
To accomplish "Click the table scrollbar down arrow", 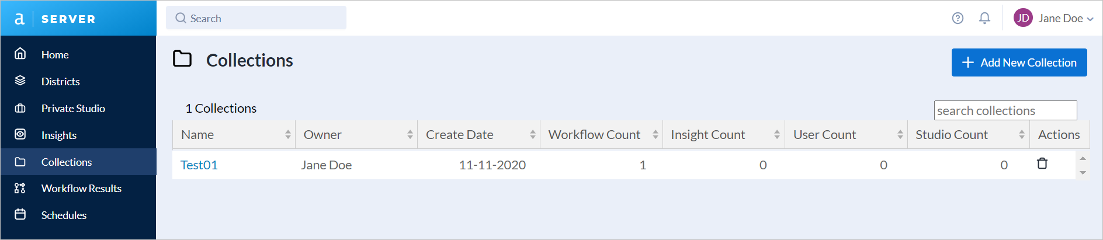I will tap(1083, 173).
